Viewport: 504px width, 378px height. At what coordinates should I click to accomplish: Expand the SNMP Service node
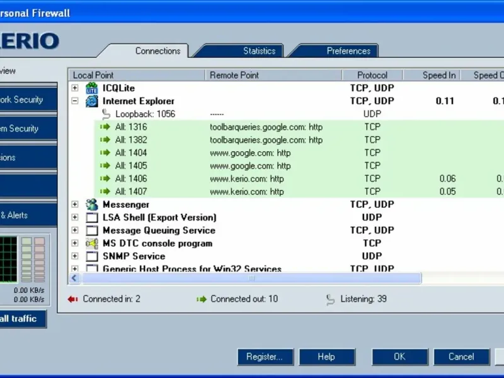pyautogui.click(x=75, y=256)
